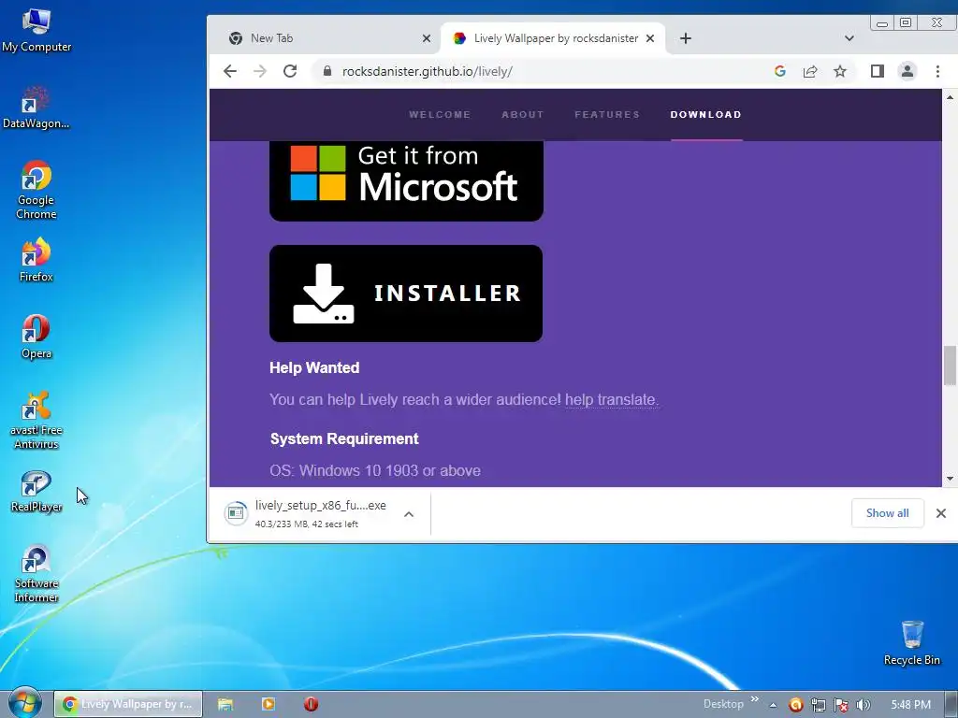
Task: Click the scrollbar up arrow
Action: pos(950,97)
